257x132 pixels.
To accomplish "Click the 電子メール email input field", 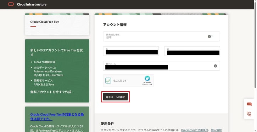I will pos(161,66).
